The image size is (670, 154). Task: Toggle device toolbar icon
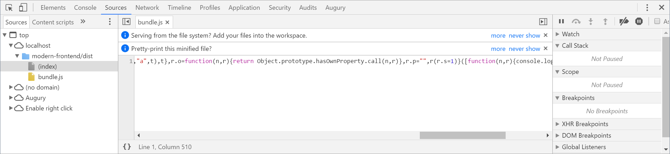(x=23, y=7)
